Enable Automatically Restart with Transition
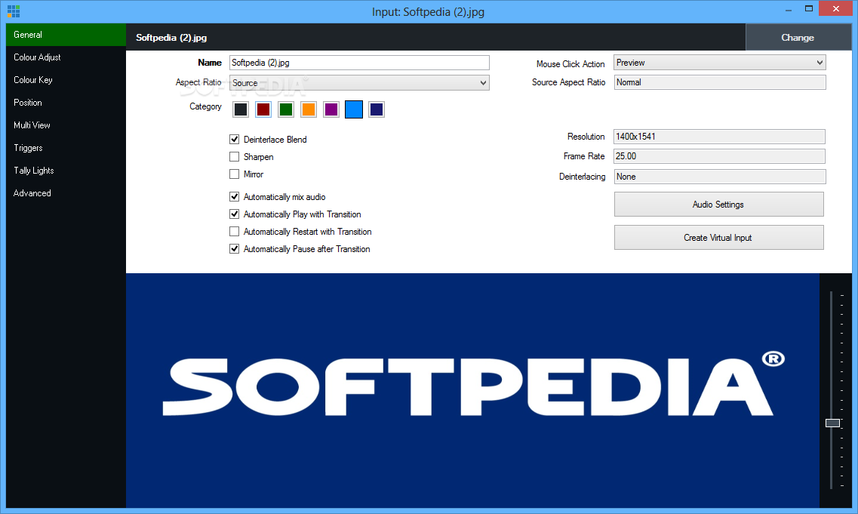 pyautogui.click(x=234, y=232)
